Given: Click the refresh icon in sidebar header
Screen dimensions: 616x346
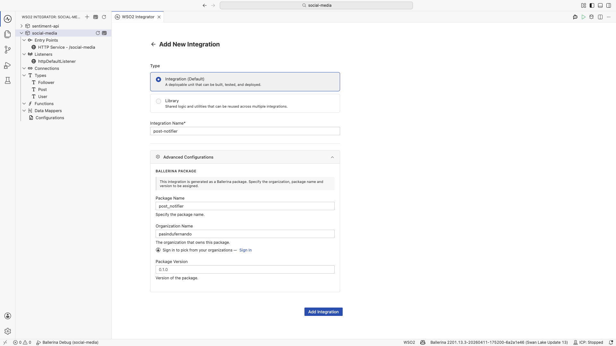Looking at the screenshot, I should [104, 17].
